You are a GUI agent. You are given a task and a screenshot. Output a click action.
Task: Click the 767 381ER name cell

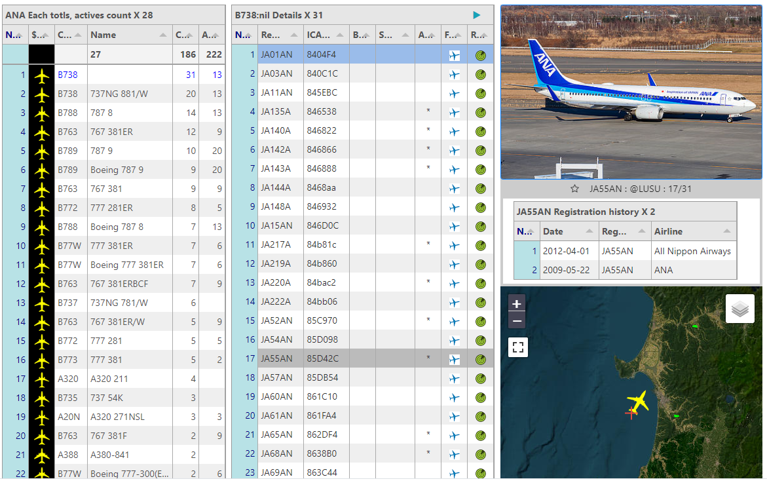click(130, 132)
